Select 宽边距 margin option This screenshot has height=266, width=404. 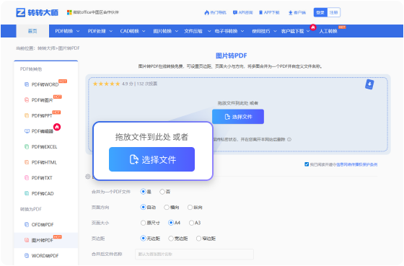(x=171, y=239)
